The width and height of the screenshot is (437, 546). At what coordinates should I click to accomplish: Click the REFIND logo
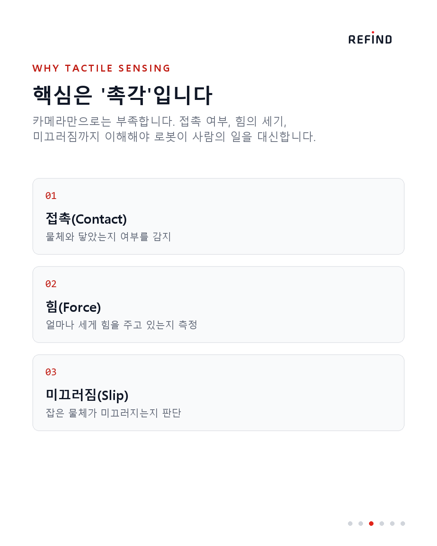[x=370, y=38]
